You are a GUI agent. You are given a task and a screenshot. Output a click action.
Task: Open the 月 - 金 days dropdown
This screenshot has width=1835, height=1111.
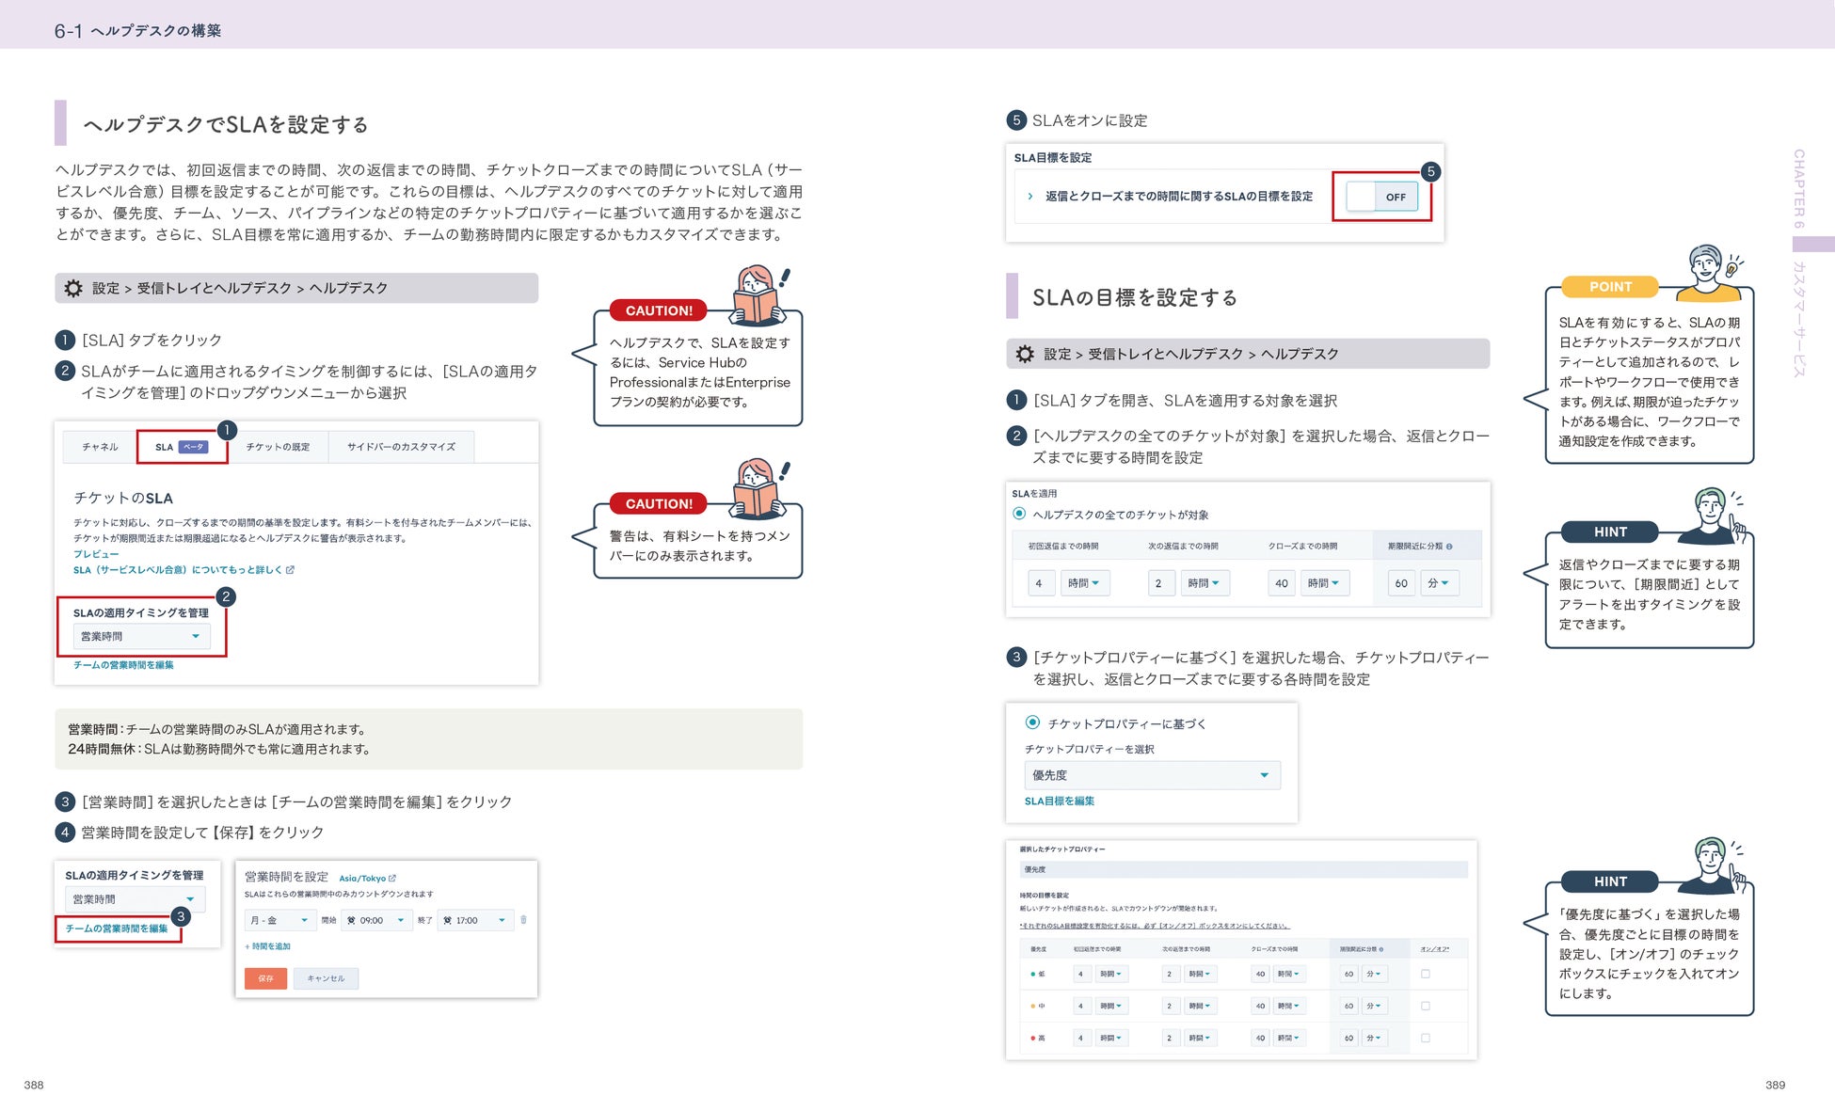[279, 920]
